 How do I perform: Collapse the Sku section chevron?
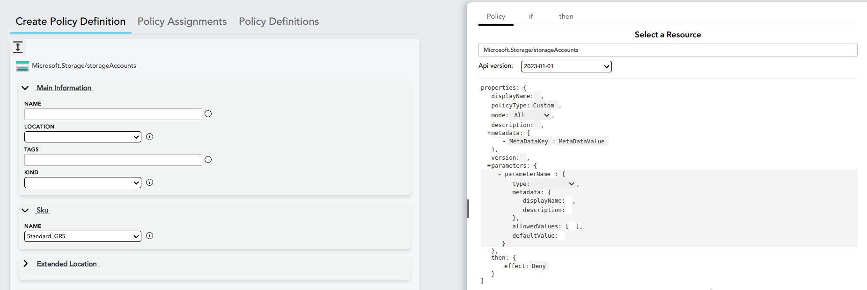(x=25, y=210)
